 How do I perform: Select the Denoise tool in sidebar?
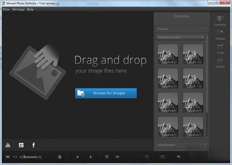click(220, 20)
